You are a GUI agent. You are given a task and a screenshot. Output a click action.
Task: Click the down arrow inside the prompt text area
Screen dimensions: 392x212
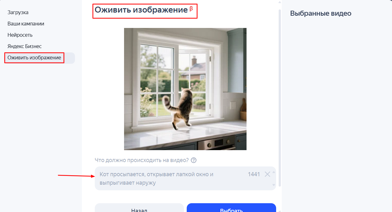coord(274,185)
